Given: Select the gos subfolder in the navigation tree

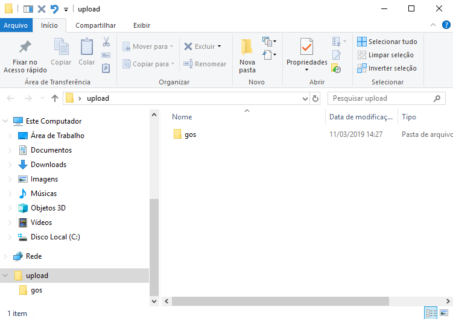Looking at the screenshot, I should (x=36, y=290).
